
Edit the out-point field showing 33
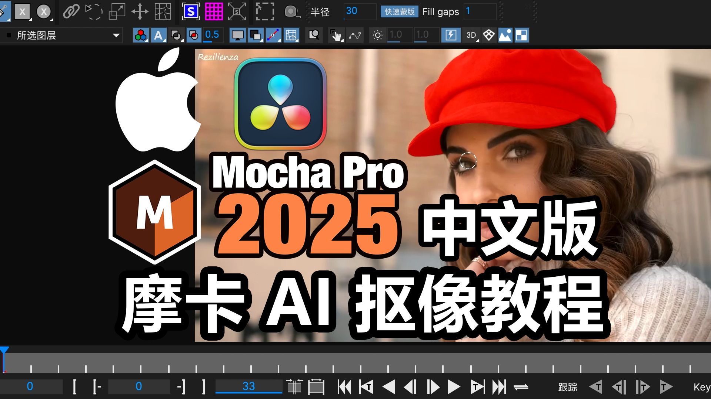point(249,386)
